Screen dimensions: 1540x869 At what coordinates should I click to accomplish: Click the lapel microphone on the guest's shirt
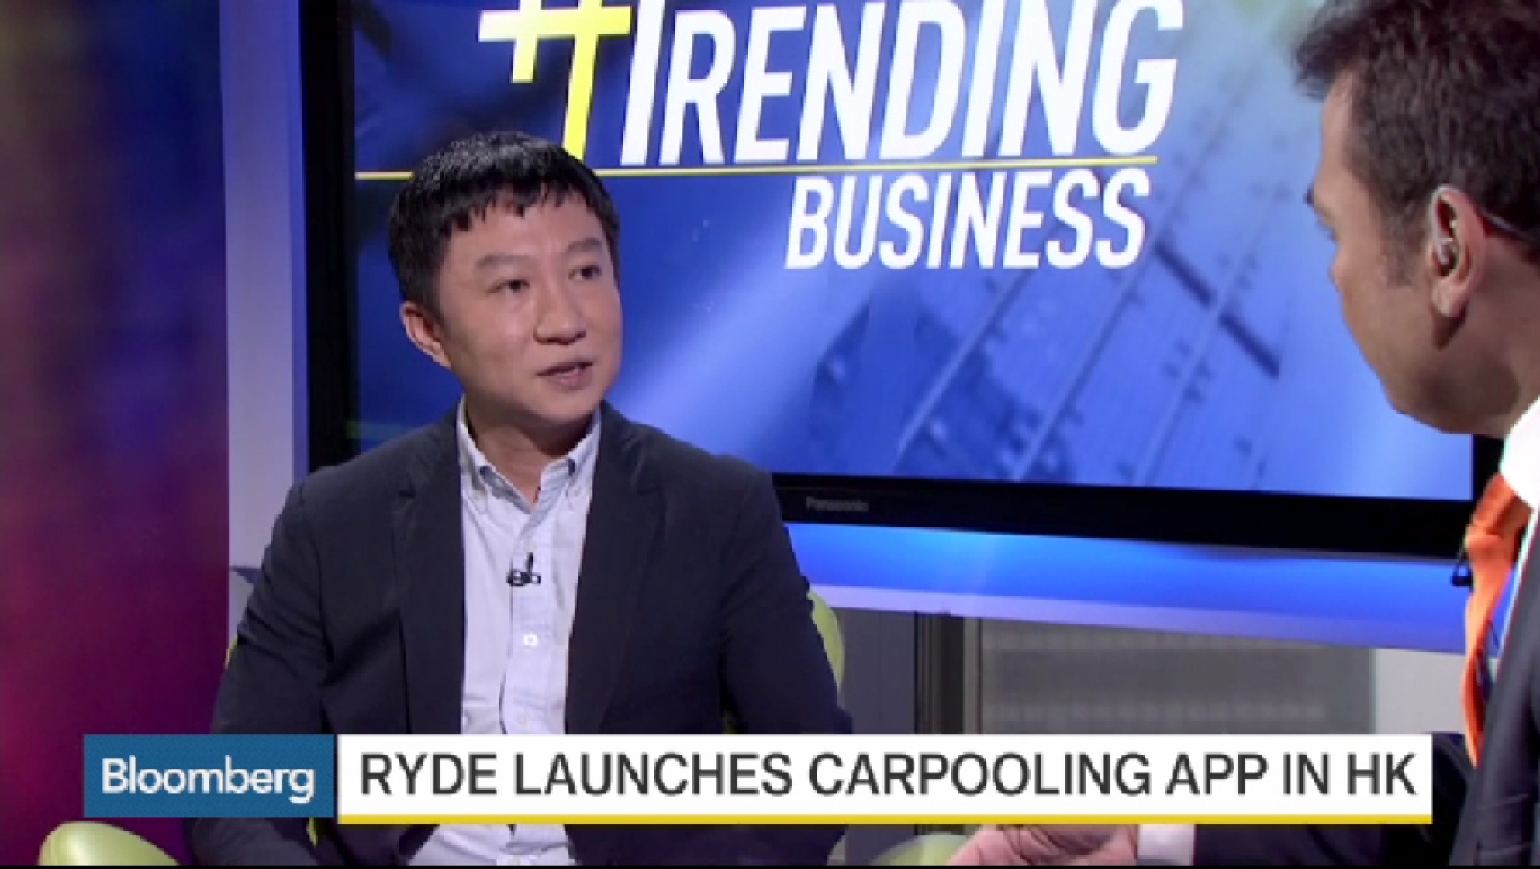click(x=522, y=572)
